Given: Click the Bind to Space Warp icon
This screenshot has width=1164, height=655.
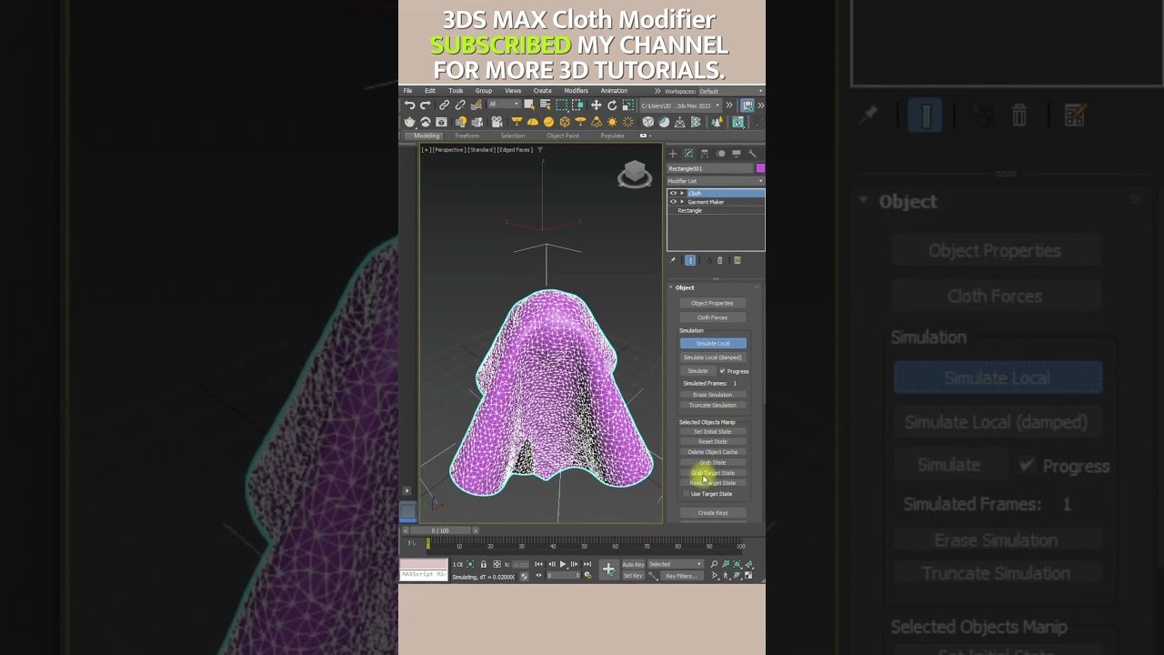Looking at the screenshot, I should coord(476,106).
